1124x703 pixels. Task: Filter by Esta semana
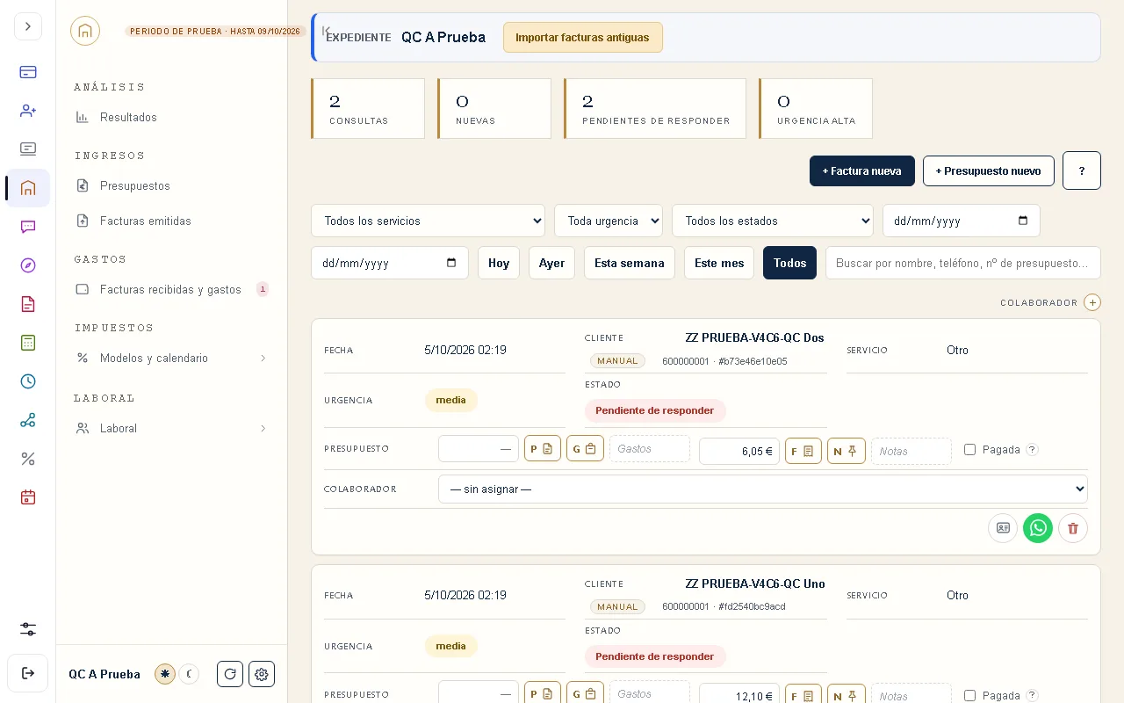[x=630, y=263]
